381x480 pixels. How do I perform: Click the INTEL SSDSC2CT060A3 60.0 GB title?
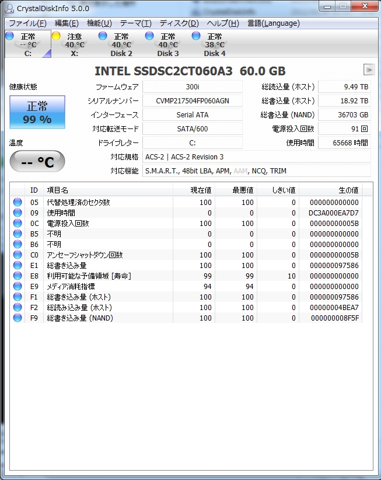pos(190,71)
